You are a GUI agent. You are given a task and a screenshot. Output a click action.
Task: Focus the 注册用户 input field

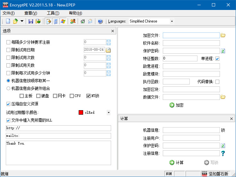[x=191, y=138]
